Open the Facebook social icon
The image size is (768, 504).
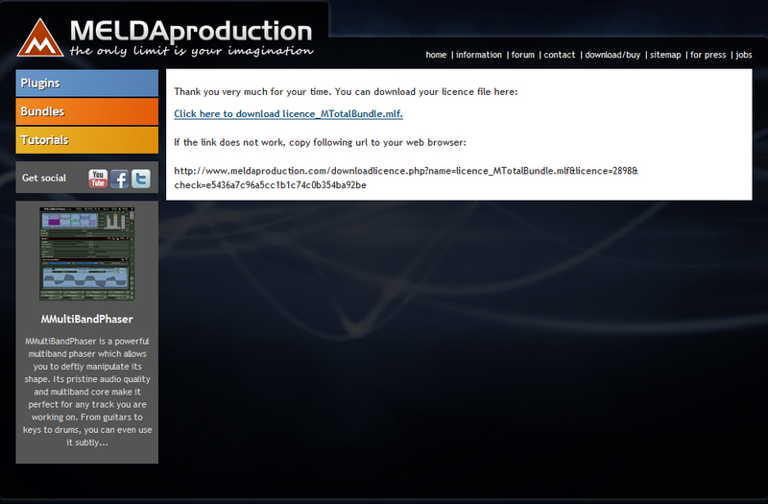tap(119, 179)
